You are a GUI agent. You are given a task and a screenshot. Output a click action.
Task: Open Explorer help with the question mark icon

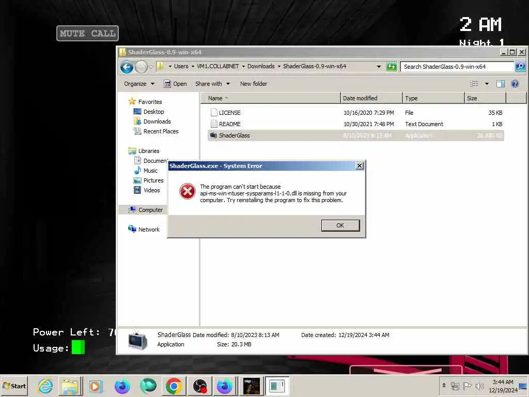click(x=515, y=84)
